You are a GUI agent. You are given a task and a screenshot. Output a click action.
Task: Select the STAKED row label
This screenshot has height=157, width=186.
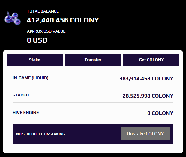click(21, 95)
